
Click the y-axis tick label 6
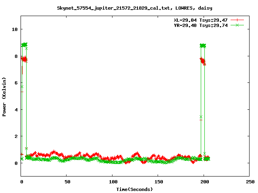click(x=16, y=83)
